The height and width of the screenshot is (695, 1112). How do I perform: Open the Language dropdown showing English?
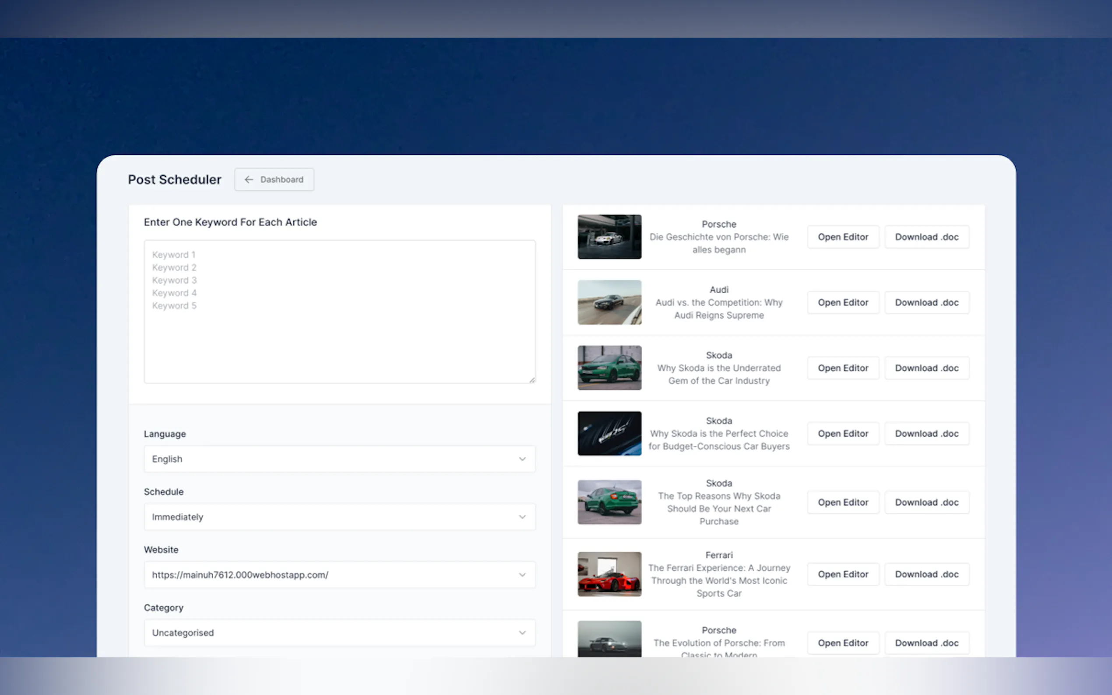click(340, 459)
